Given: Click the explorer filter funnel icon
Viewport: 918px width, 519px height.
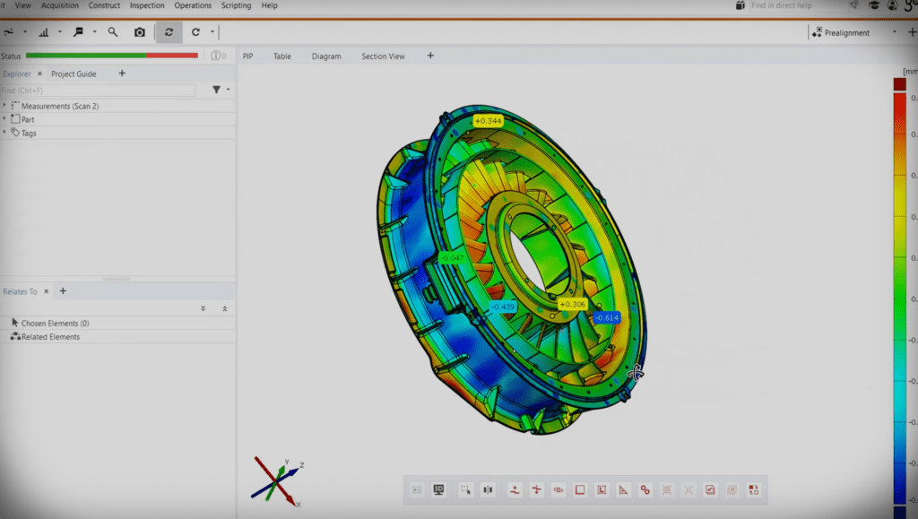Looking at the screenshot, I should pyautogui.click(x=216, y=90).
